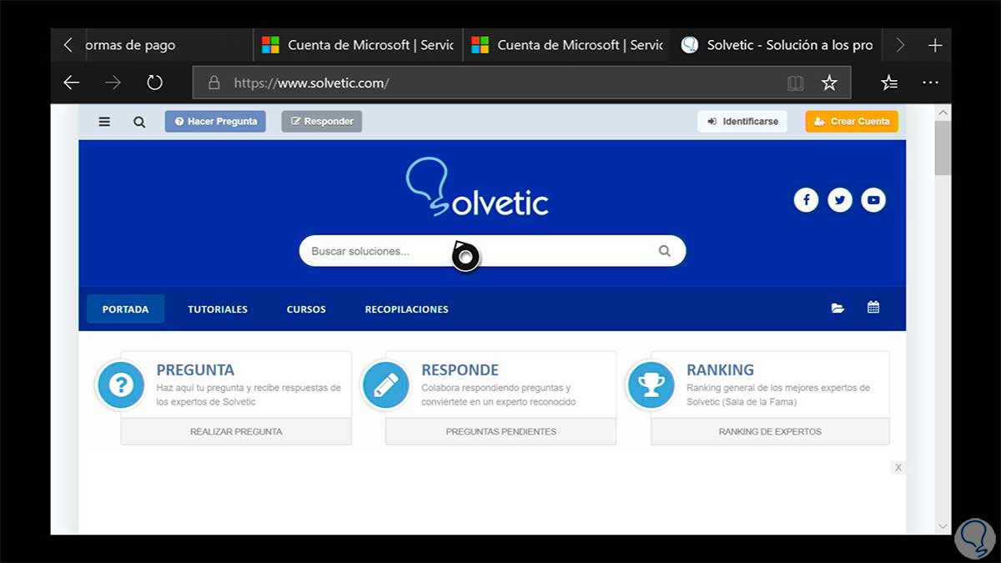The width and height of the screenshot is (1001, 563).
Task: Open the CURSOS menu item
Action: pyautogui.click(x=306, y=309)
